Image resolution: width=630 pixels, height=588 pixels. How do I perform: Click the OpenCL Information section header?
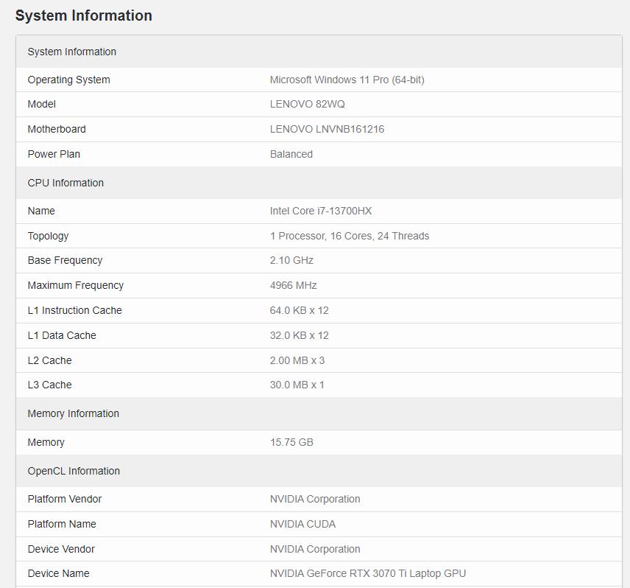(74, 471)
